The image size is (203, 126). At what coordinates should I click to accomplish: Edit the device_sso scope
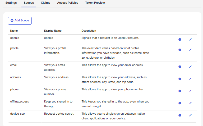click(190, 115)
